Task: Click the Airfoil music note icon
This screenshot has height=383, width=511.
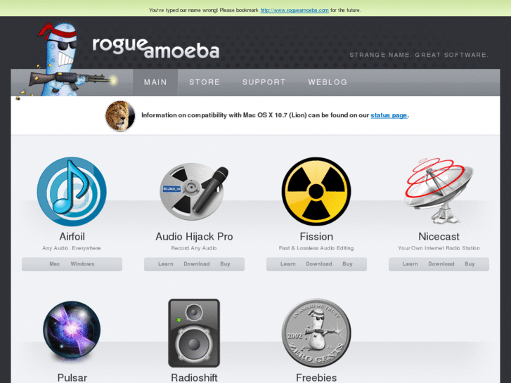Action: click(72, 192)
